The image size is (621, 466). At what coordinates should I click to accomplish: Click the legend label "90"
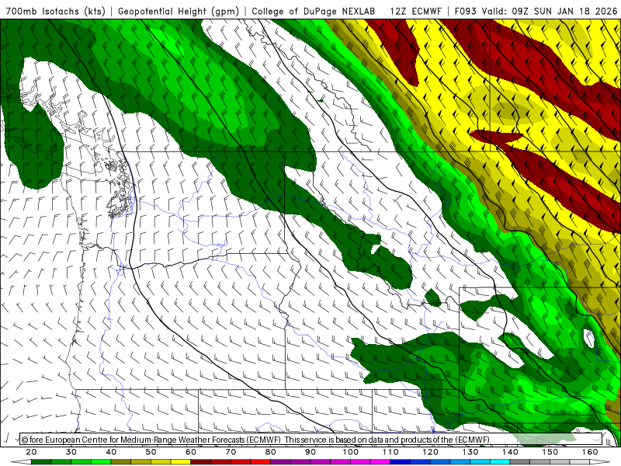pos(310,452)
